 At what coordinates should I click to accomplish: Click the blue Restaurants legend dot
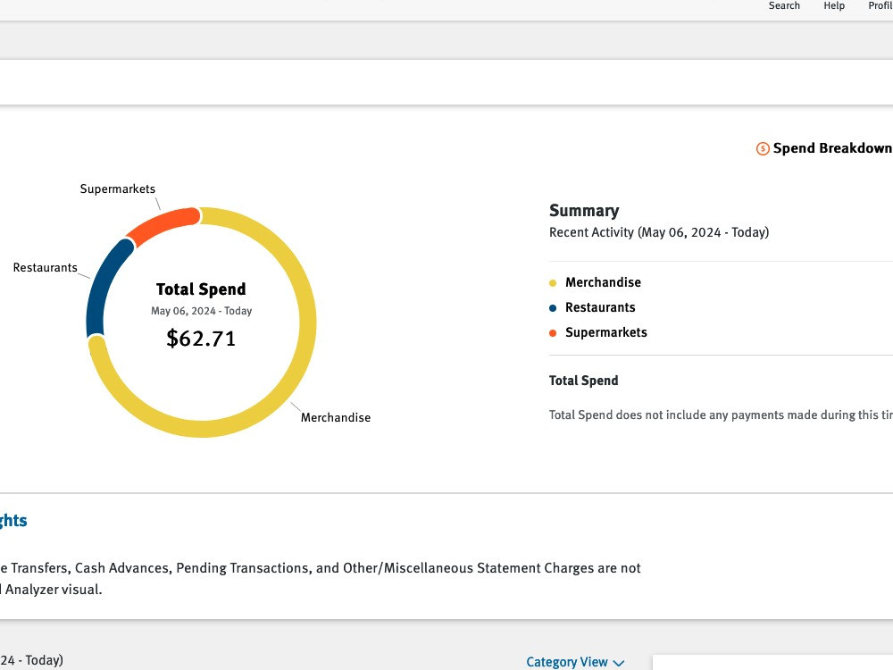point(553,307)
